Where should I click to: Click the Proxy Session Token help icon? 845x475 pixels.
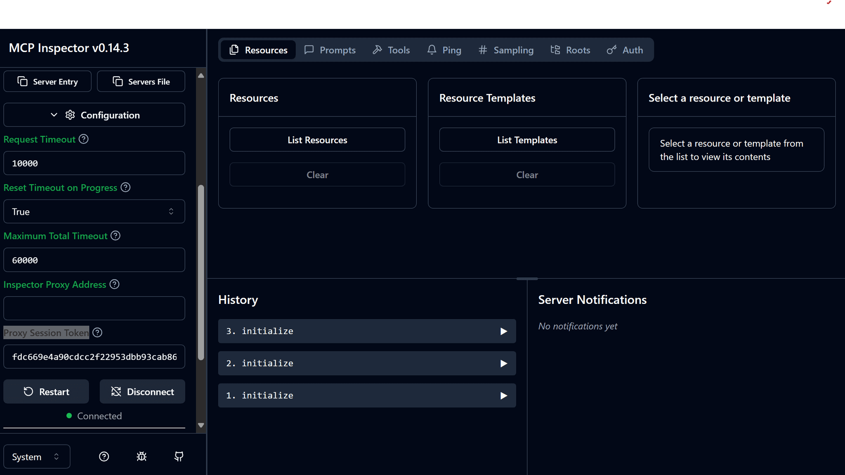tap(97, 332)
